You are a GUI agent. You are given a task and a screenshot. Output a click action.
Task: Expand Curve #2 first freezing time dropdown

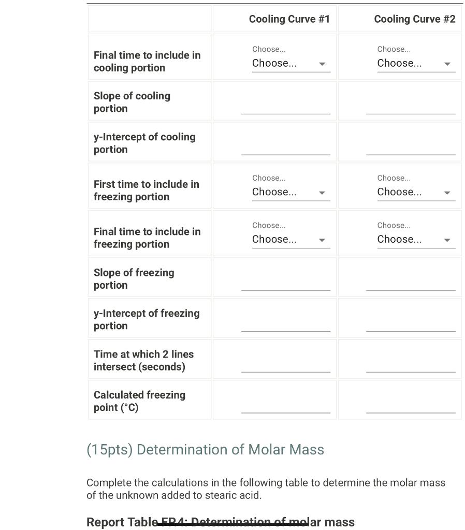tap(416, 192)
